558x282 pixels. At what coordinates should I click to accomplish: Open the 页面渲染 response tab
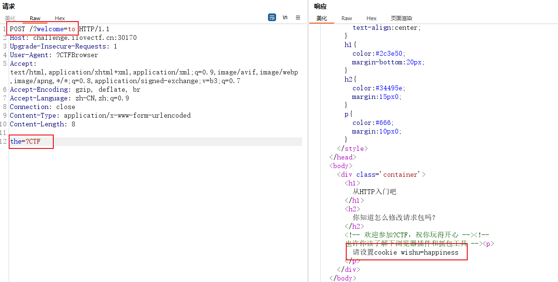pos(401,18)
